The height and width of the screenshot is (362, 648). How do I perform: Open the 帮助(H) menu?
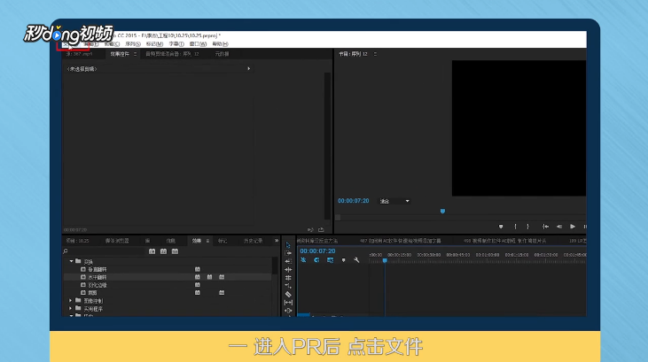pyautogui.click(x=220, y=43)
